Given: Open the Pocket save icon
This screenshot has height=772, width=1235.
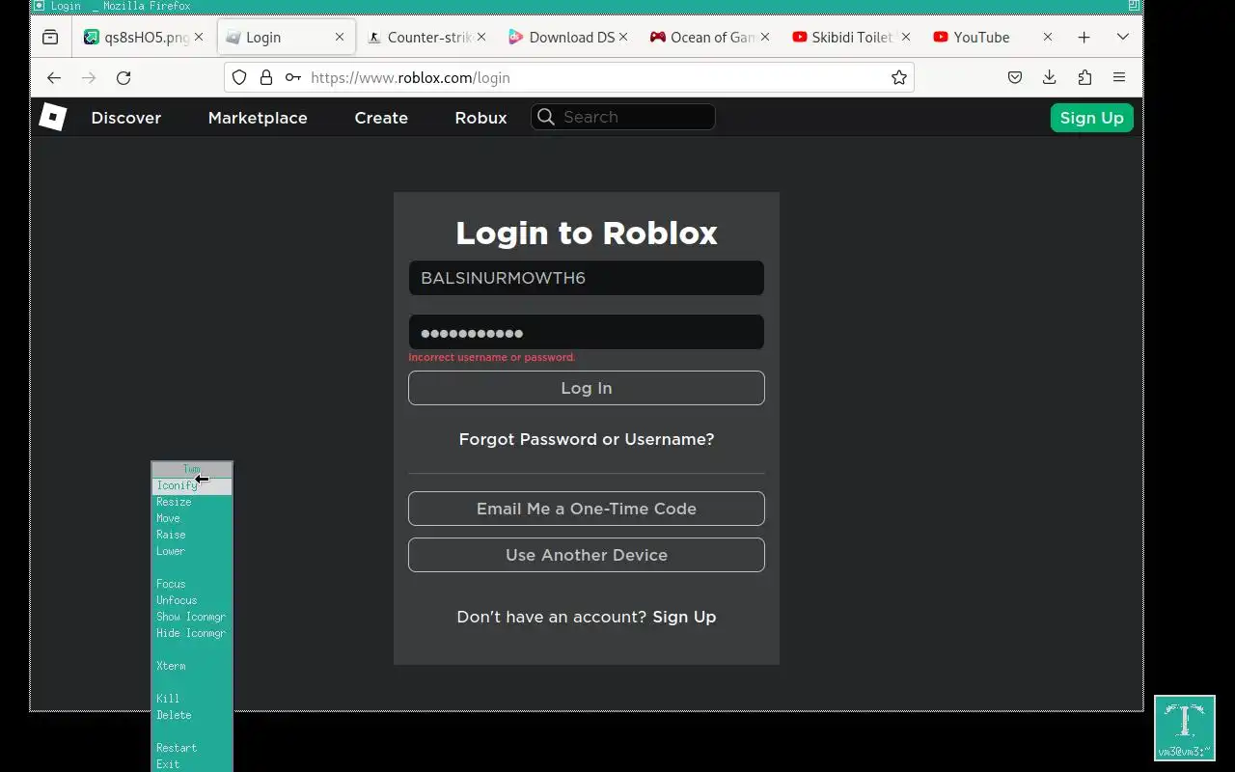Looking at the screenshot, I should tap(1015, 78).
